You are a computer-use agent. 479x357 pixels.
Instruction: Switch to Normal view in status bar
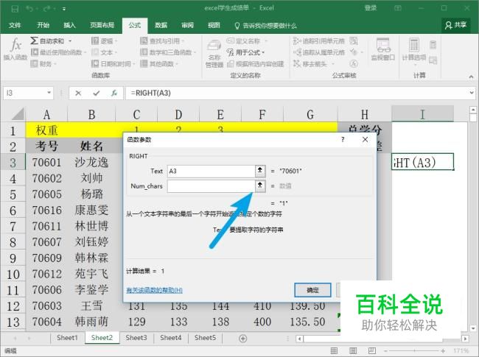click(335, 351)
